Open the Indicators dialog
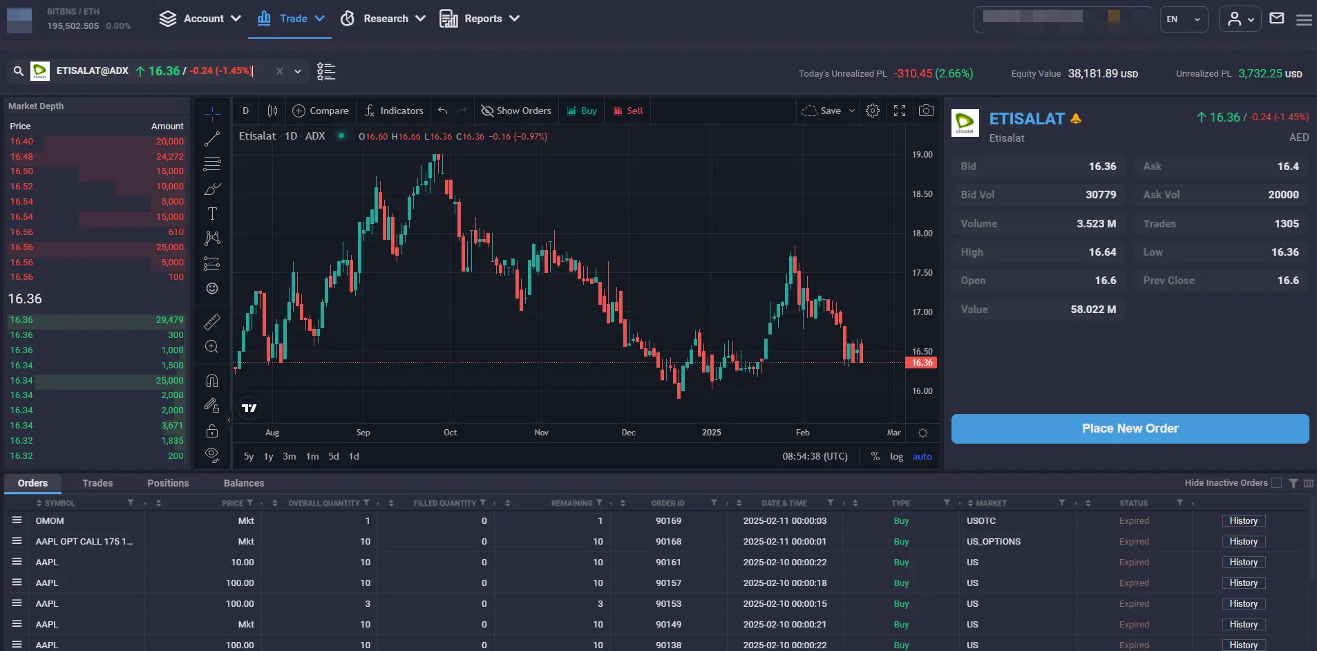 tap(394, 111)
